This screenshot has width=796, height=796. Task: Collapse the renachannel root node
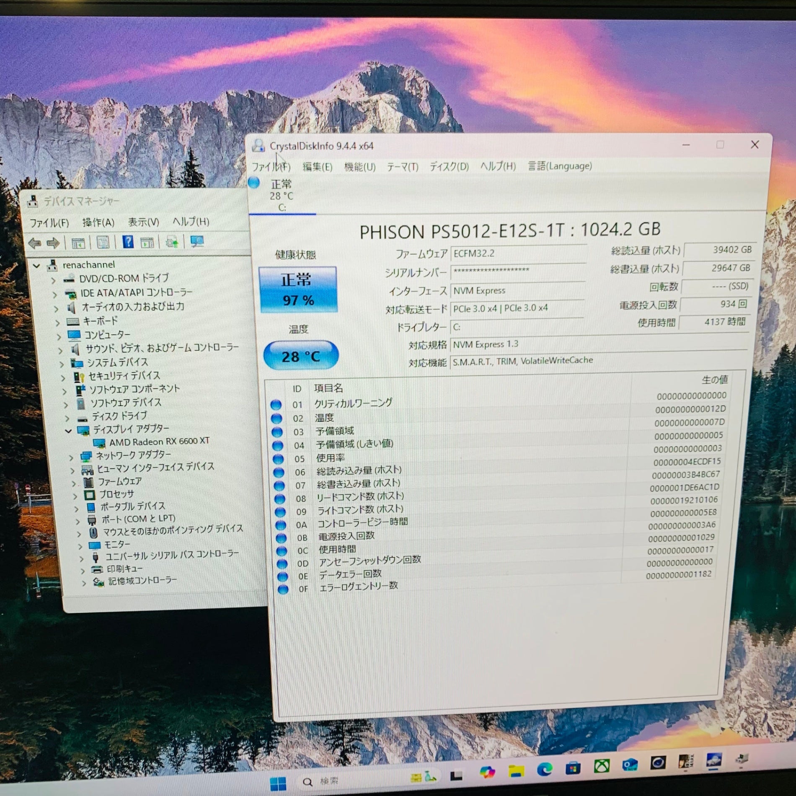37,265
